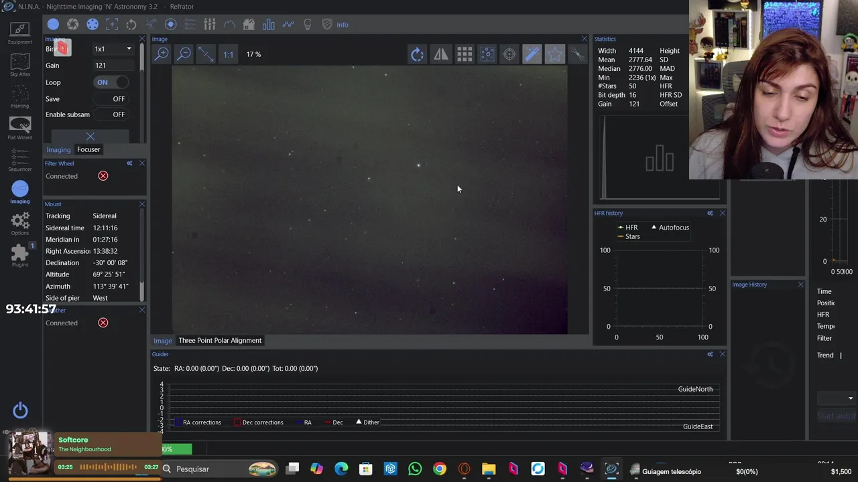The image size is (858, 482).
Task: Set image zoom to 1:1
Action: pyautogui.click(x=228, y=54)
